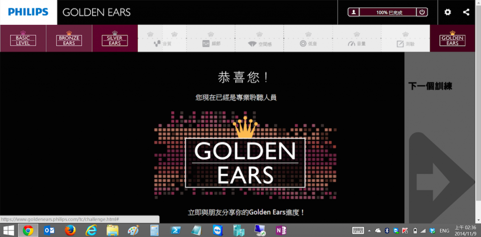The image size is (481, 237).
Task: Click the touch keyboard tray icon
Action: pyautogui.click(x=358, y=230)
